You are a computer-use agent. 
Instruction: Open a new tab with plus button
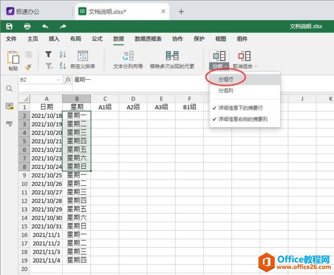point(181,12)
